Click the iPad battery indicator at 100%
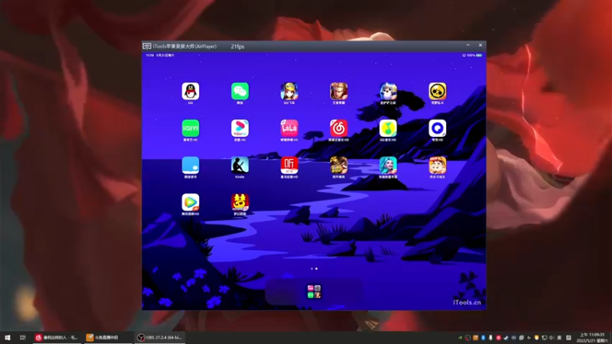 click(479, 55)
